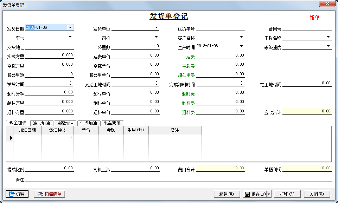Adjust the 到达工地时间 spinner arrows
Screen dimensions: 338x203
coord(156,83)
